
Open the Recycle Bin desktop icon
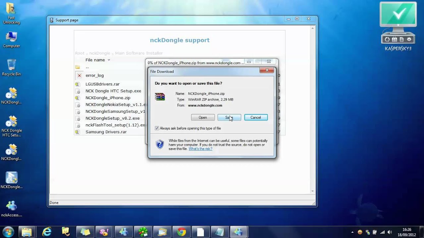(11, 67)
